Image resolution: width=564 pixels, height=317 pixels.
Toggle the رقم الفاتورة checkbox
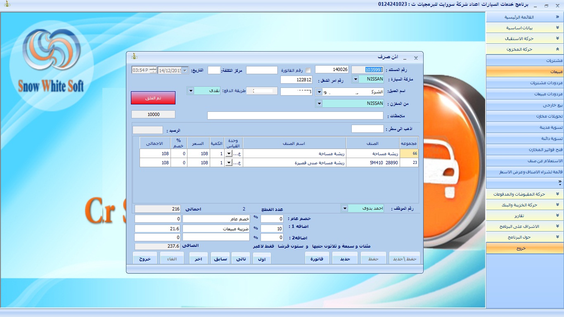(308, 70)
